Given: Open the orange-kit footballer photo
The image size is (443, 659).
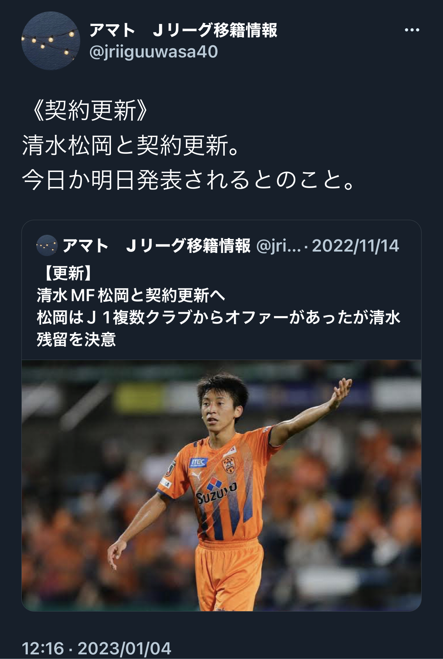Looking at the screenshot, I should [x=221, y=485].
